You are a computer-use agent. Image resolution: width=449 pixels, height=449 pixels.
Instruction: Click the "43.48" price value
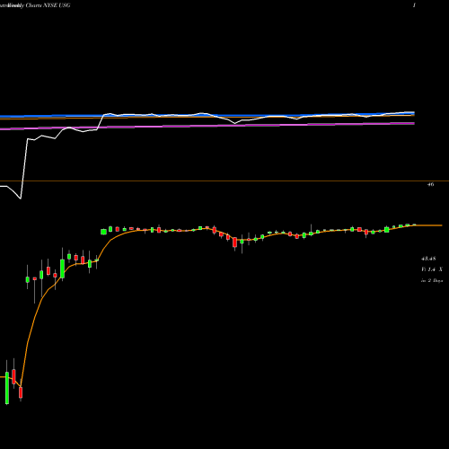click(428, 259)
